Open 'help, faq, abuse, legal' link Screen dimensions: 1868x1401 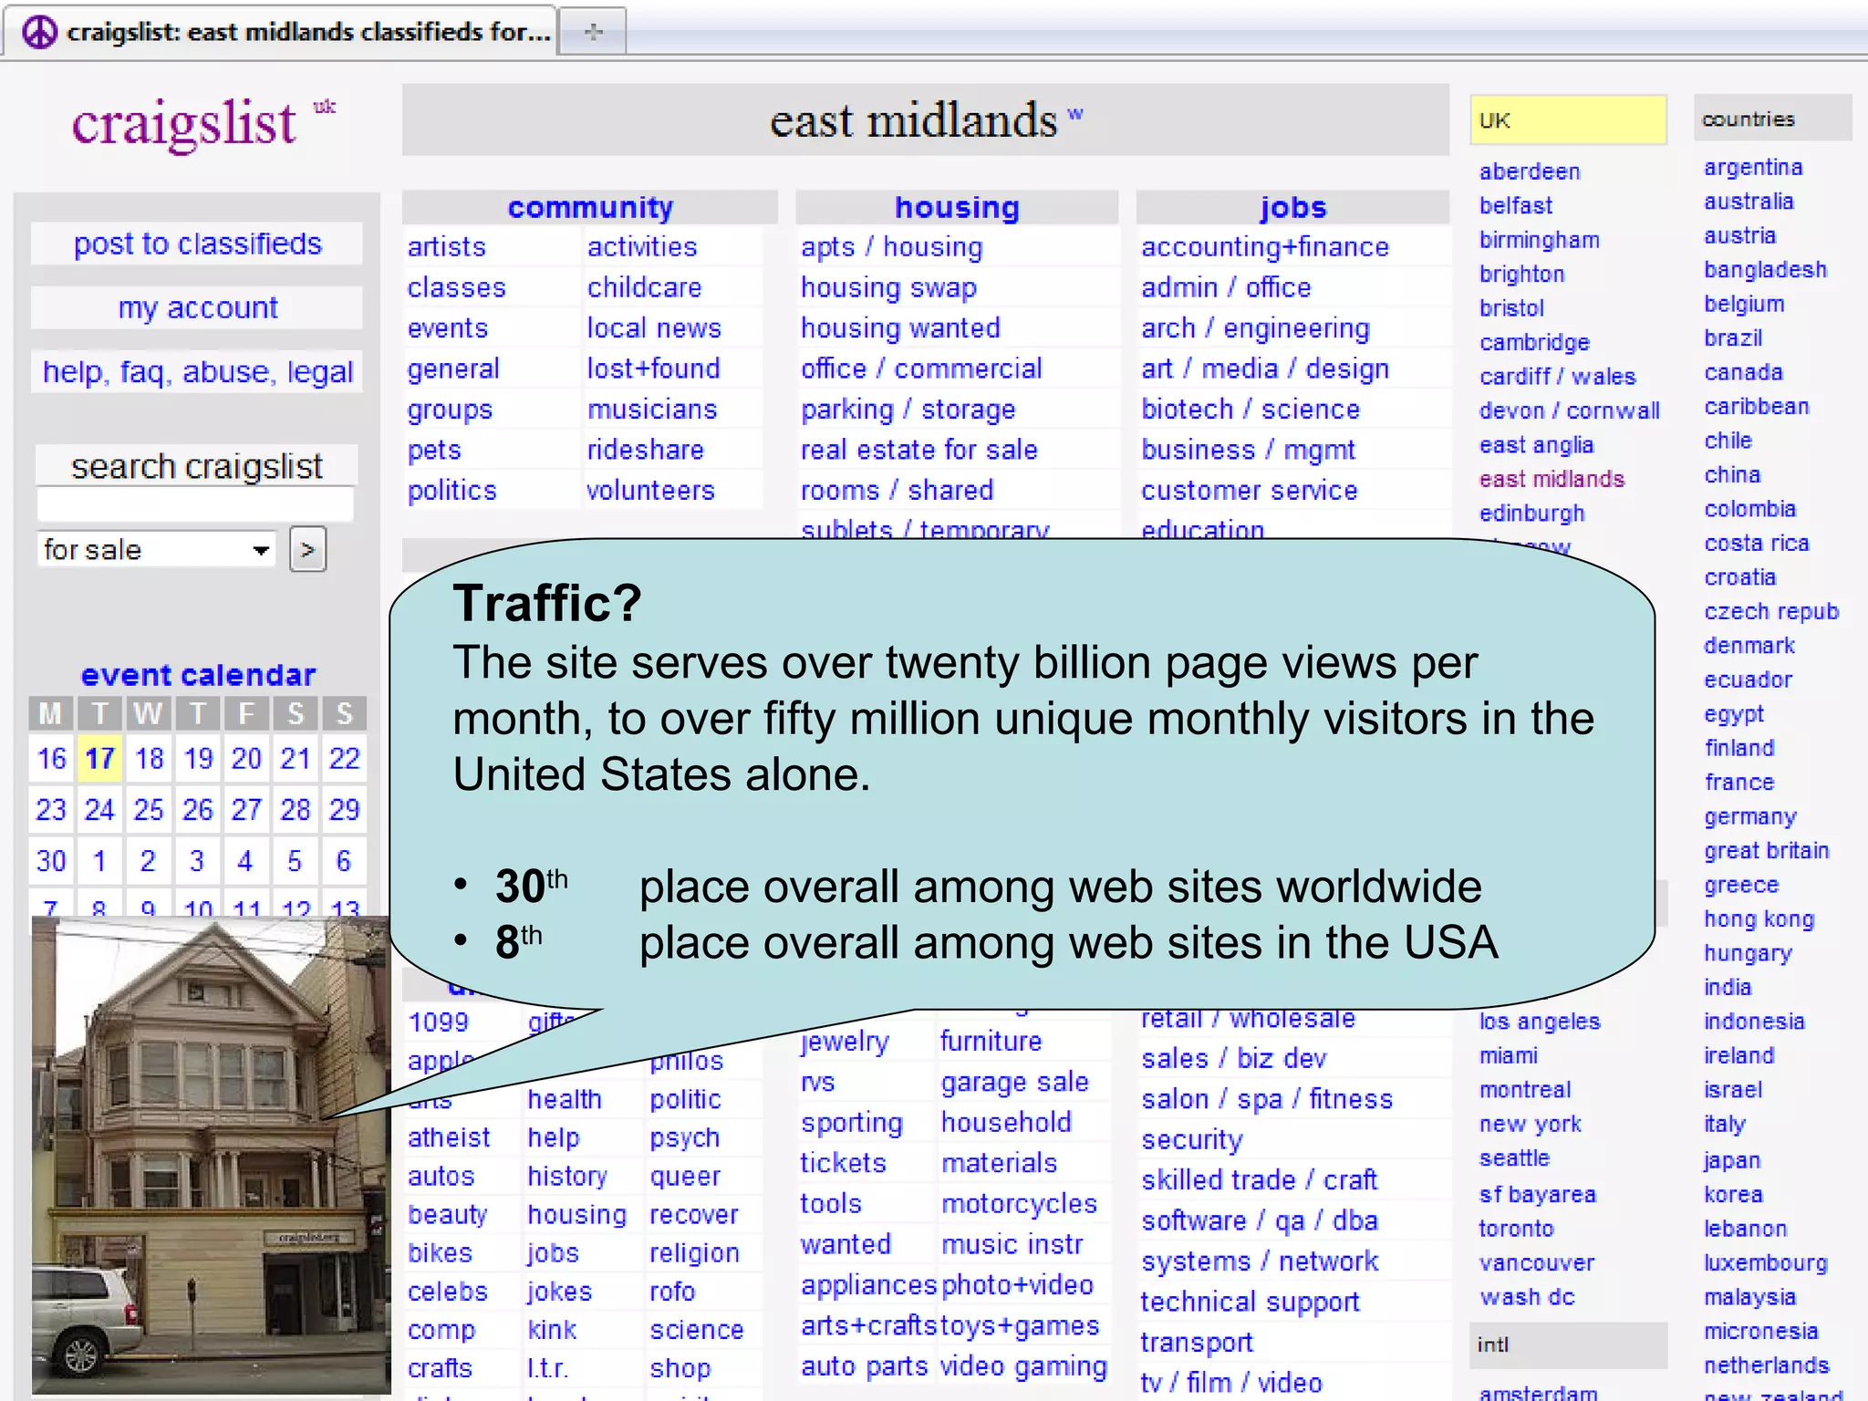point(197,372)
